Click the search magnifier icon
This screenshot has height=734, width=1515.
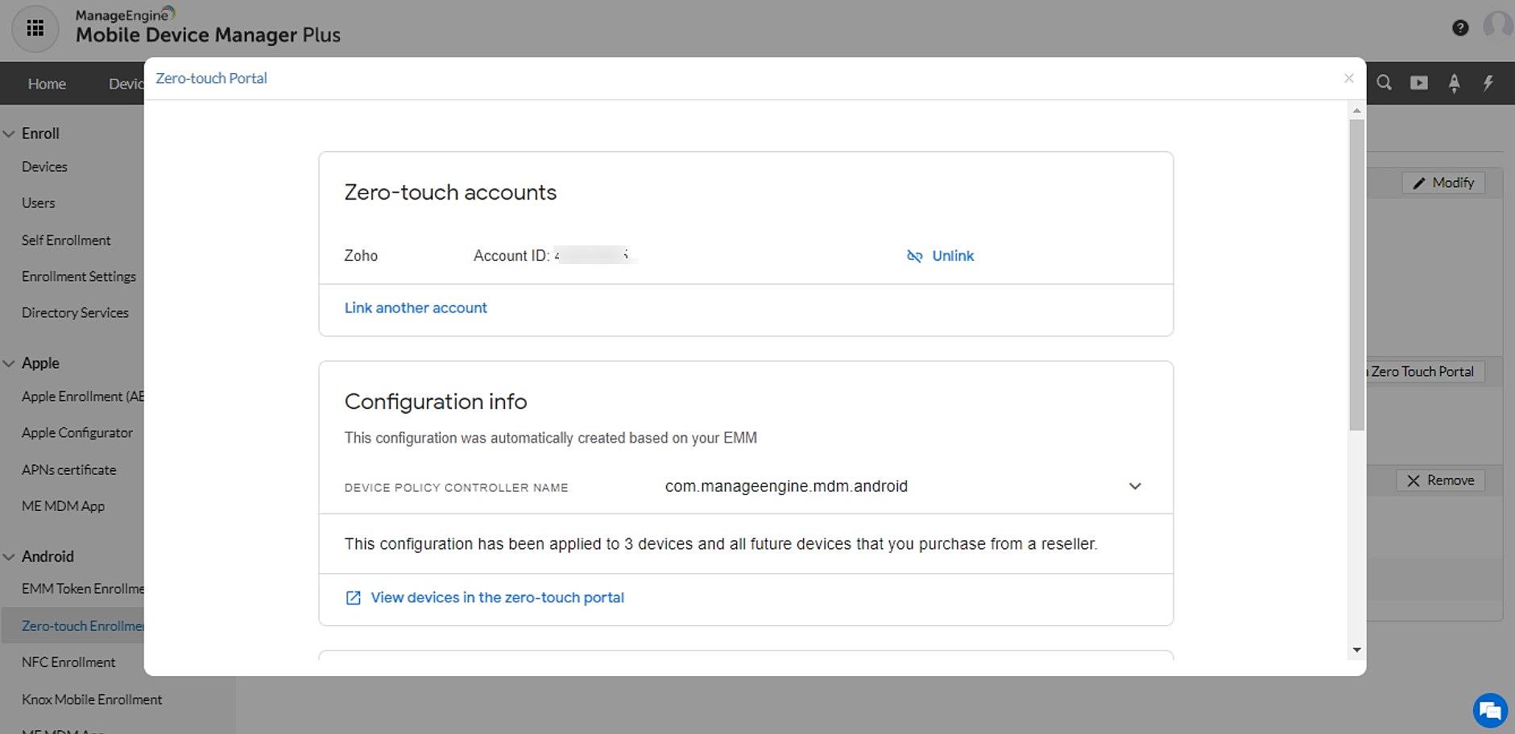coord(1384,83)
